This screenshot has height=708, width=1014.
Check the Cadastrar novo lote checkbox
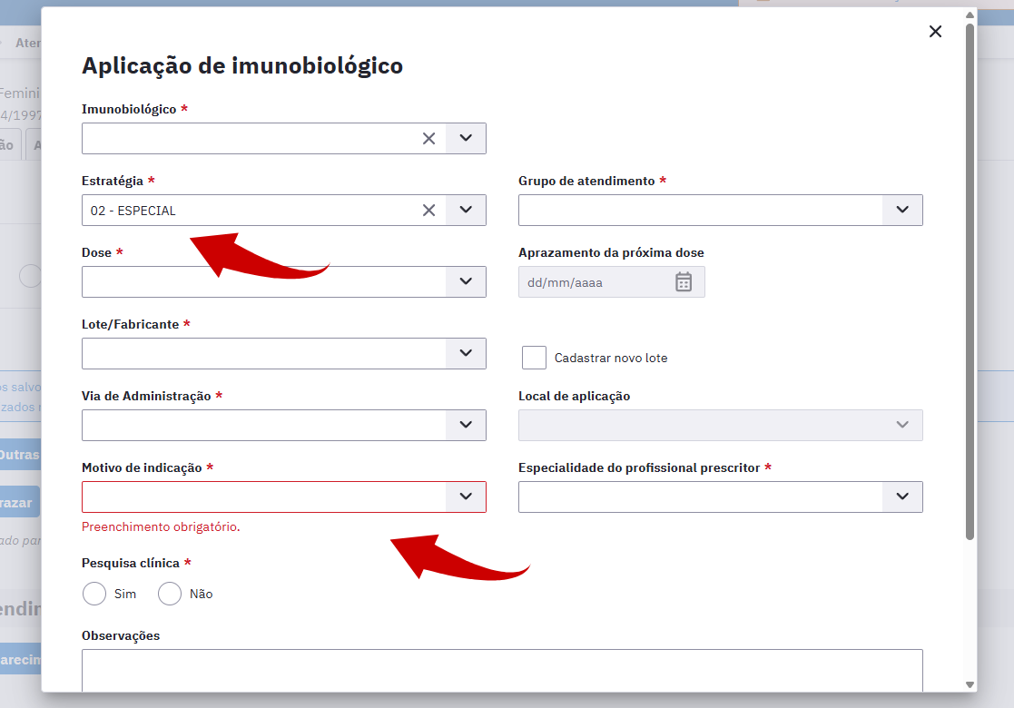[534, 358]
